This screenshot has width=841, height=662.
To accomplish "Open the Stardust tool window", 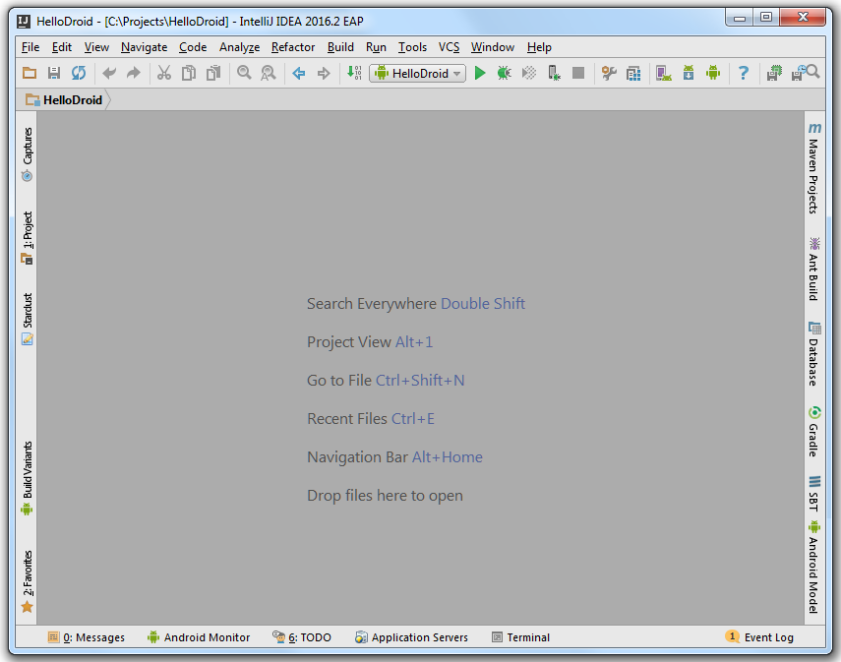I will [x=27, y=319].
